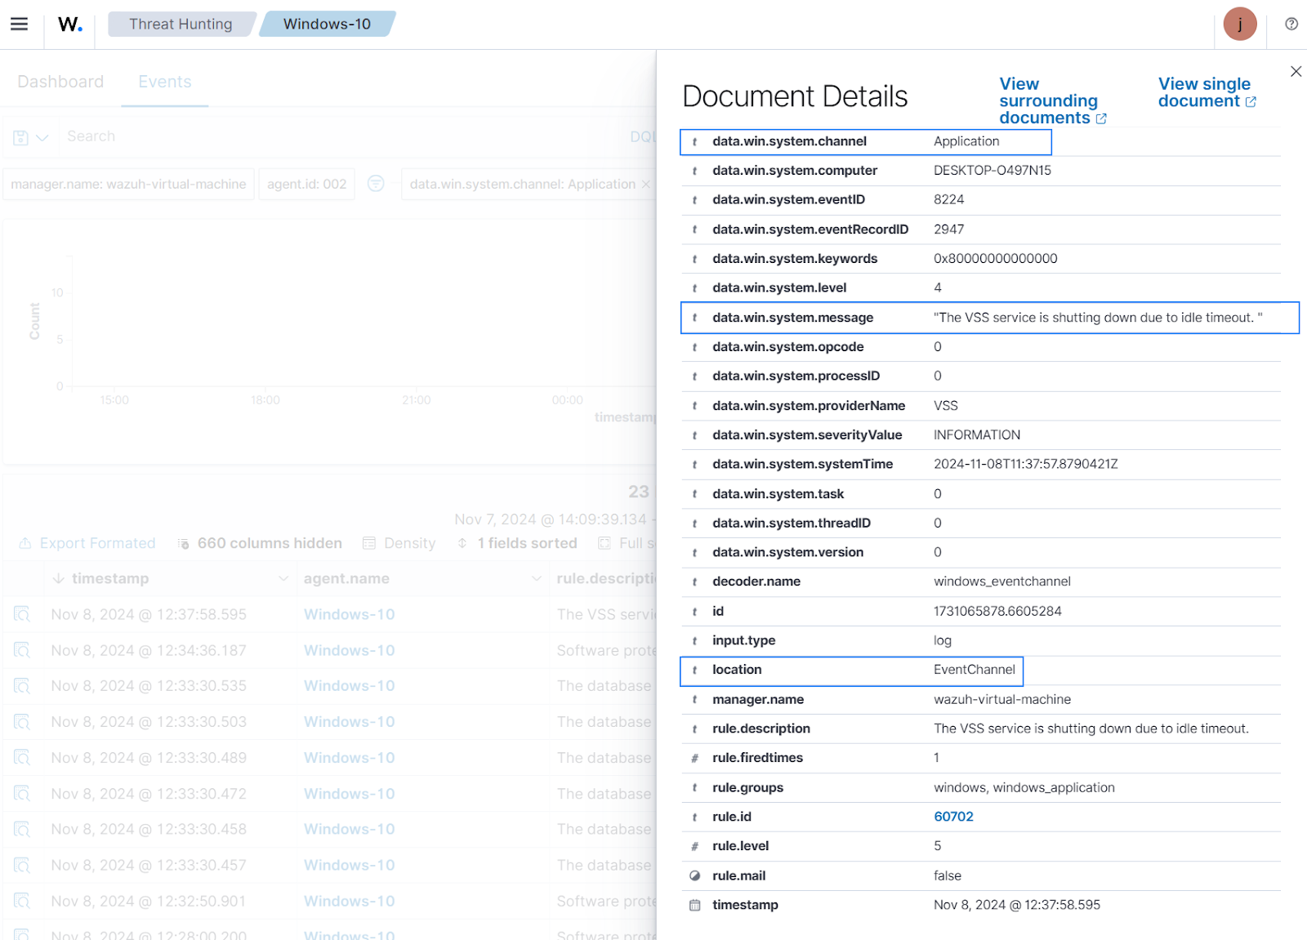Click the systemTime value 2024-11-08T11:37:57.8790421Z
The height and width of the screenshot is (940, 1307).
pos(1025,464)
